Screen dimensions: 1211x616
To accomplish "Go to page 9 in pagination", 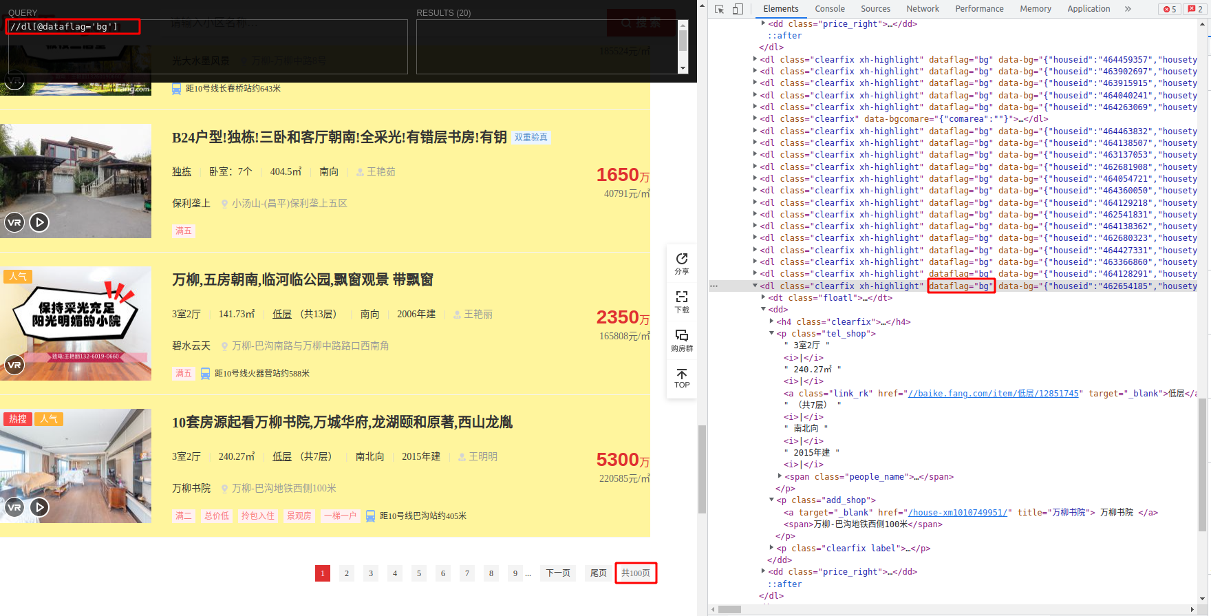I will [515, 573].
